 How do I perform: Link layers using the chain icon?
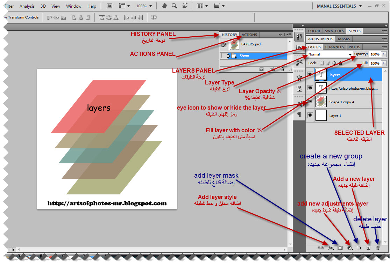[321, 248]
